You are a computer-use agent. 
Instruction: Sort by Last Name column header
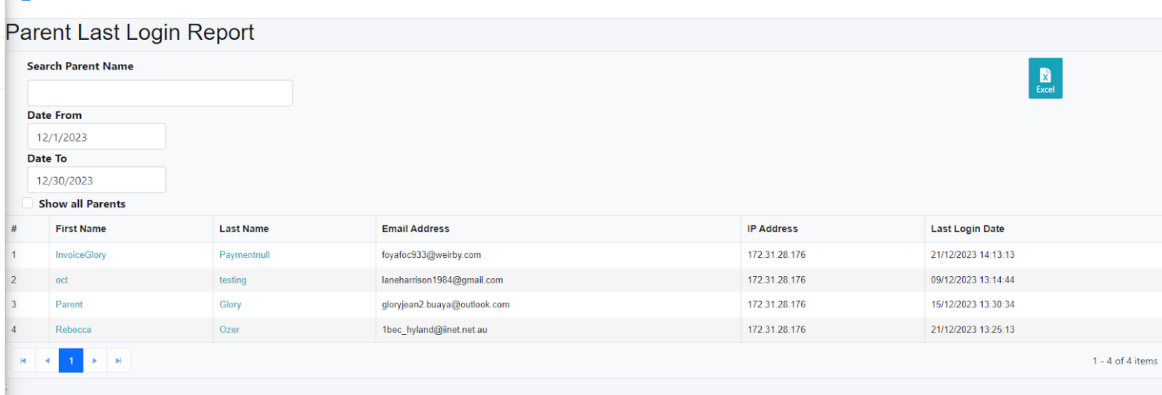pyautogui.click(x=244, y=229)
